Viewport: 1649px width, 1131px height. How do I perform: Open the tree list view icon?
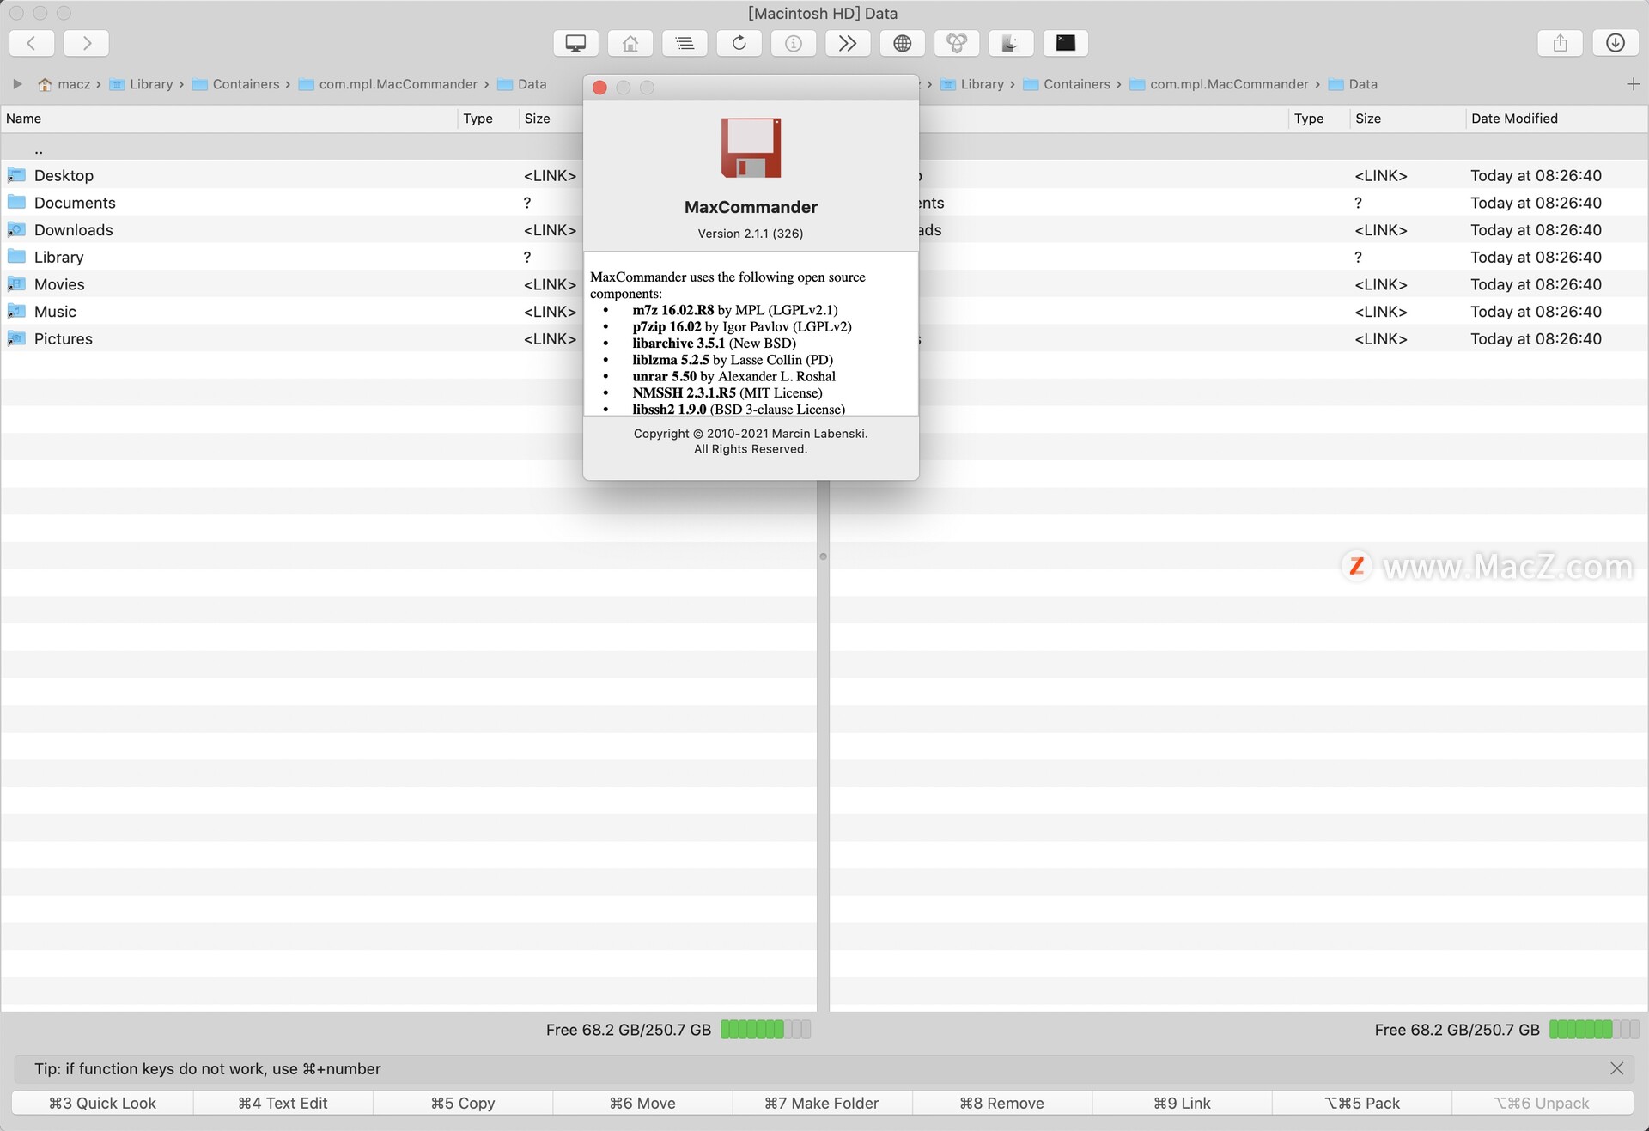[685, 43]
